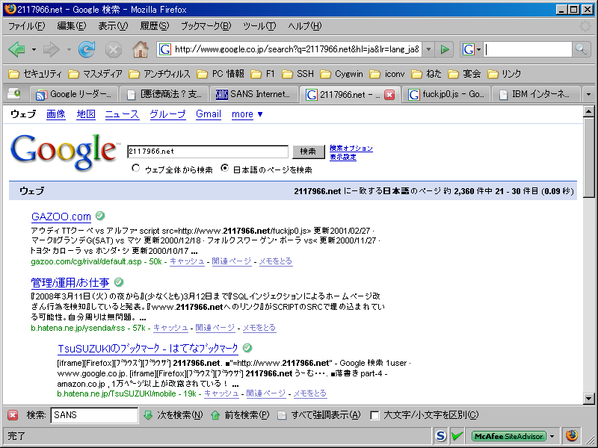Expand the address bar URL history dropdown
Image resolution: width=598 pixels, height=448 pixels.
point(428,49)
